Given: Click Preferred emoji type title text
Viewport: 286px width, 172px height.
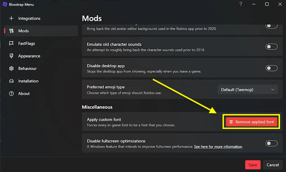Looking at the screenshot, I should [x=106, y=87].
